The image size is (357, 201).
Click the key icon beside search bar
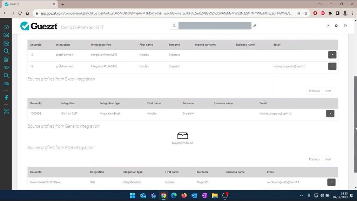[x=255, y=26]
